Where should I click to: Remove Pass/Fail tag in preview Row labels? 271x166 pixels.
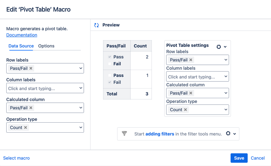[191, 60]
